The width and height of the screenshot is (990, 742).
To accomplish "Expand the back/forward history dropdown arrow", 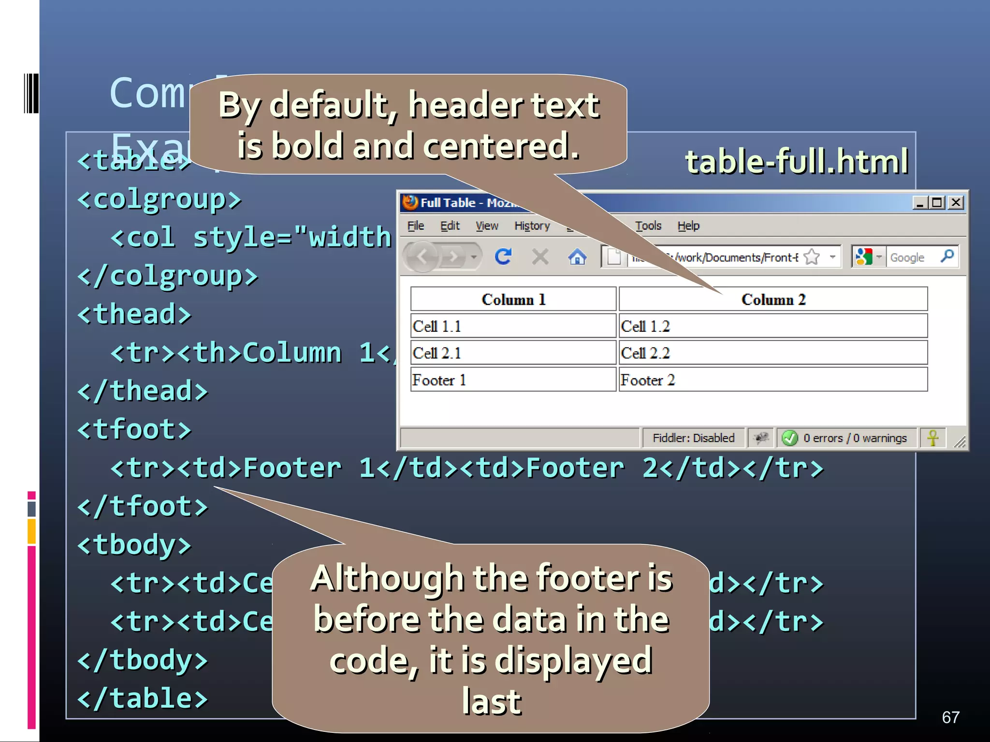I will tap(474, 257).
